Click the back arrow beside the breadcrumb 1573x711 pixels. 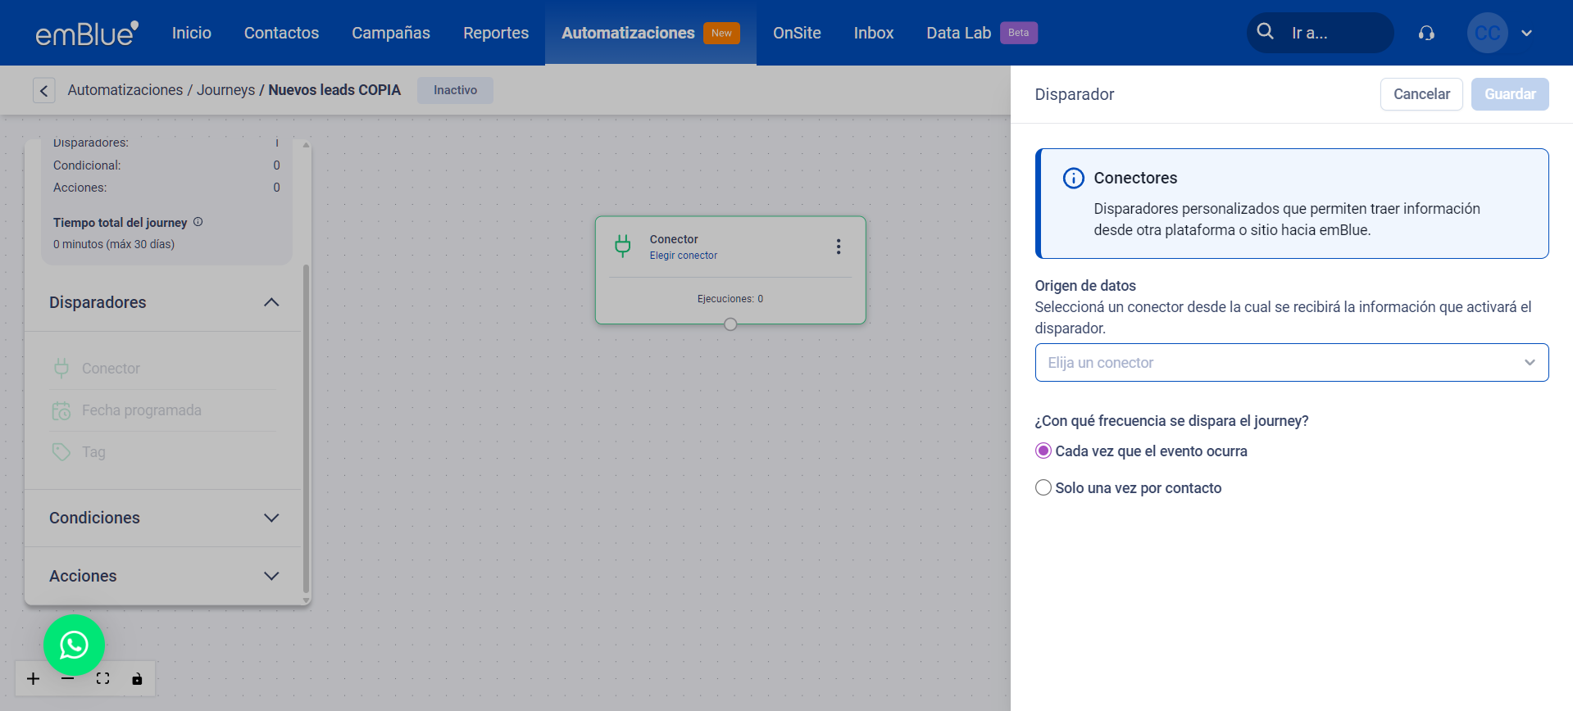click(x=44, y=90)
